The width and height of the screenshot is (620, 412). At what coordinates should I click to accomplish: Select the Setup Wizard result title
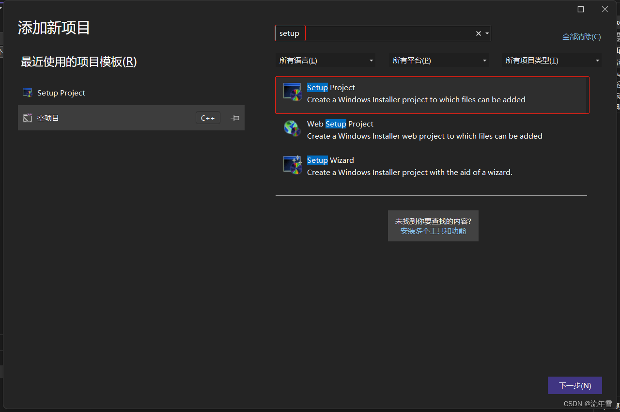click(330, 160)
